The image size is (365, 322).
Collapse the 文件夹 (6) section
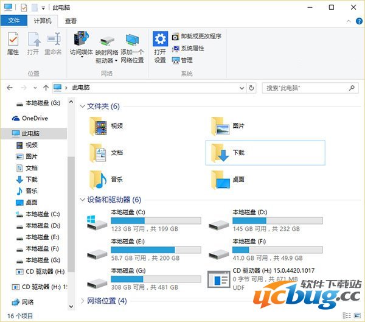coord(83,106)
